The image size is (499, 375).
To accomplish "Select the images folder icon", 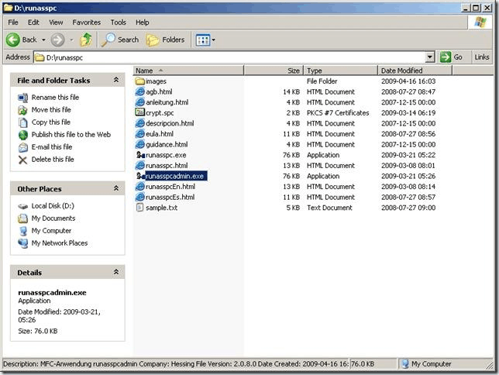I will pos(139,81).
